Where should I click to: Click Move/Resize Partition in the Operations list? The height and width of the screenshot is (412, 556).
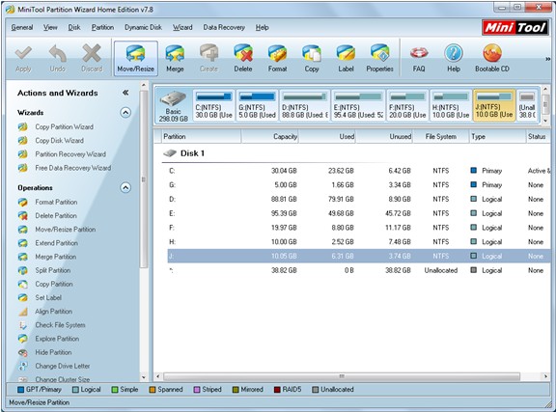66,230
